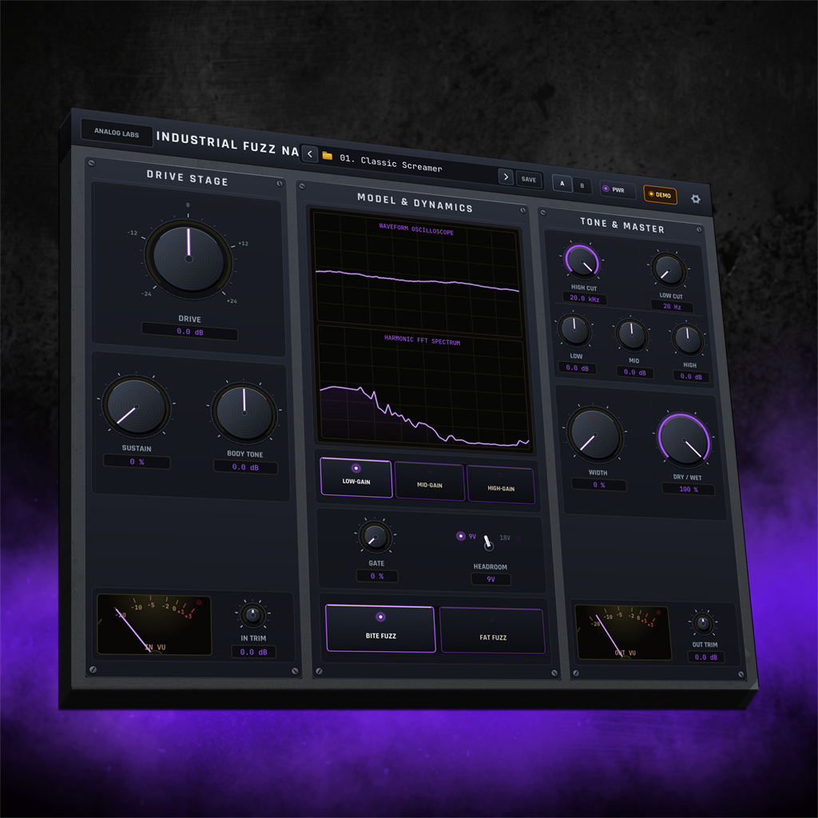Click the Headroom 9V value field
The image size is (818, 818).
click(x=491, y=579)
